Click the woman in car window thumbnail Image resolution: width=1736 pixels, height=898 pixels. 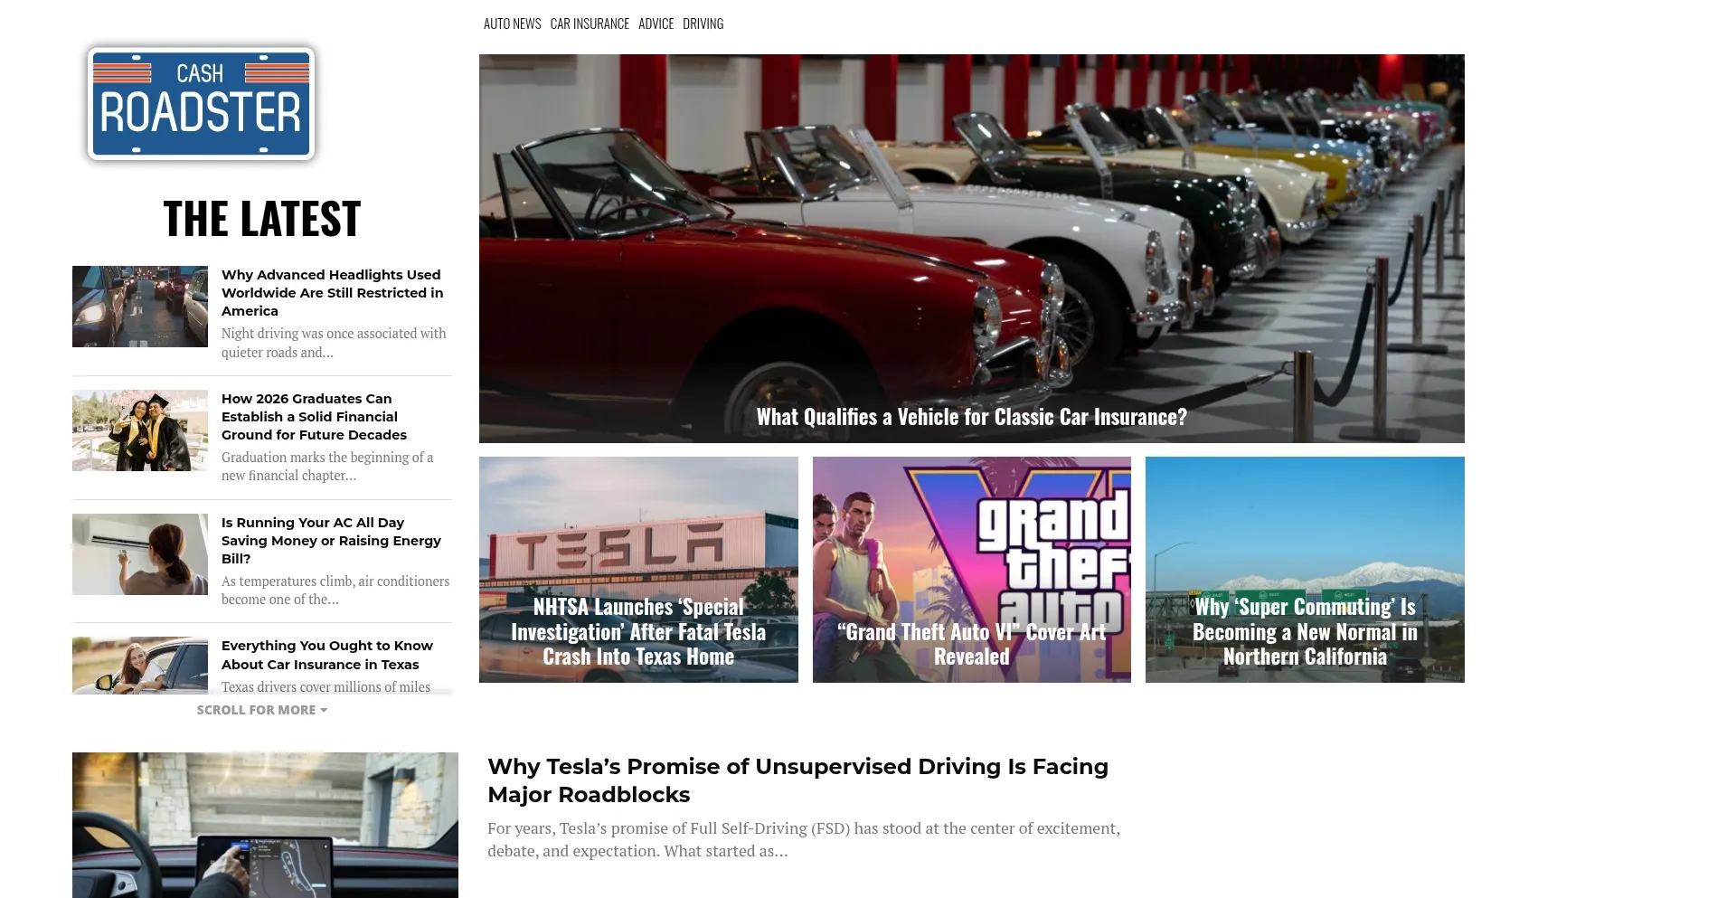point(140,666)
